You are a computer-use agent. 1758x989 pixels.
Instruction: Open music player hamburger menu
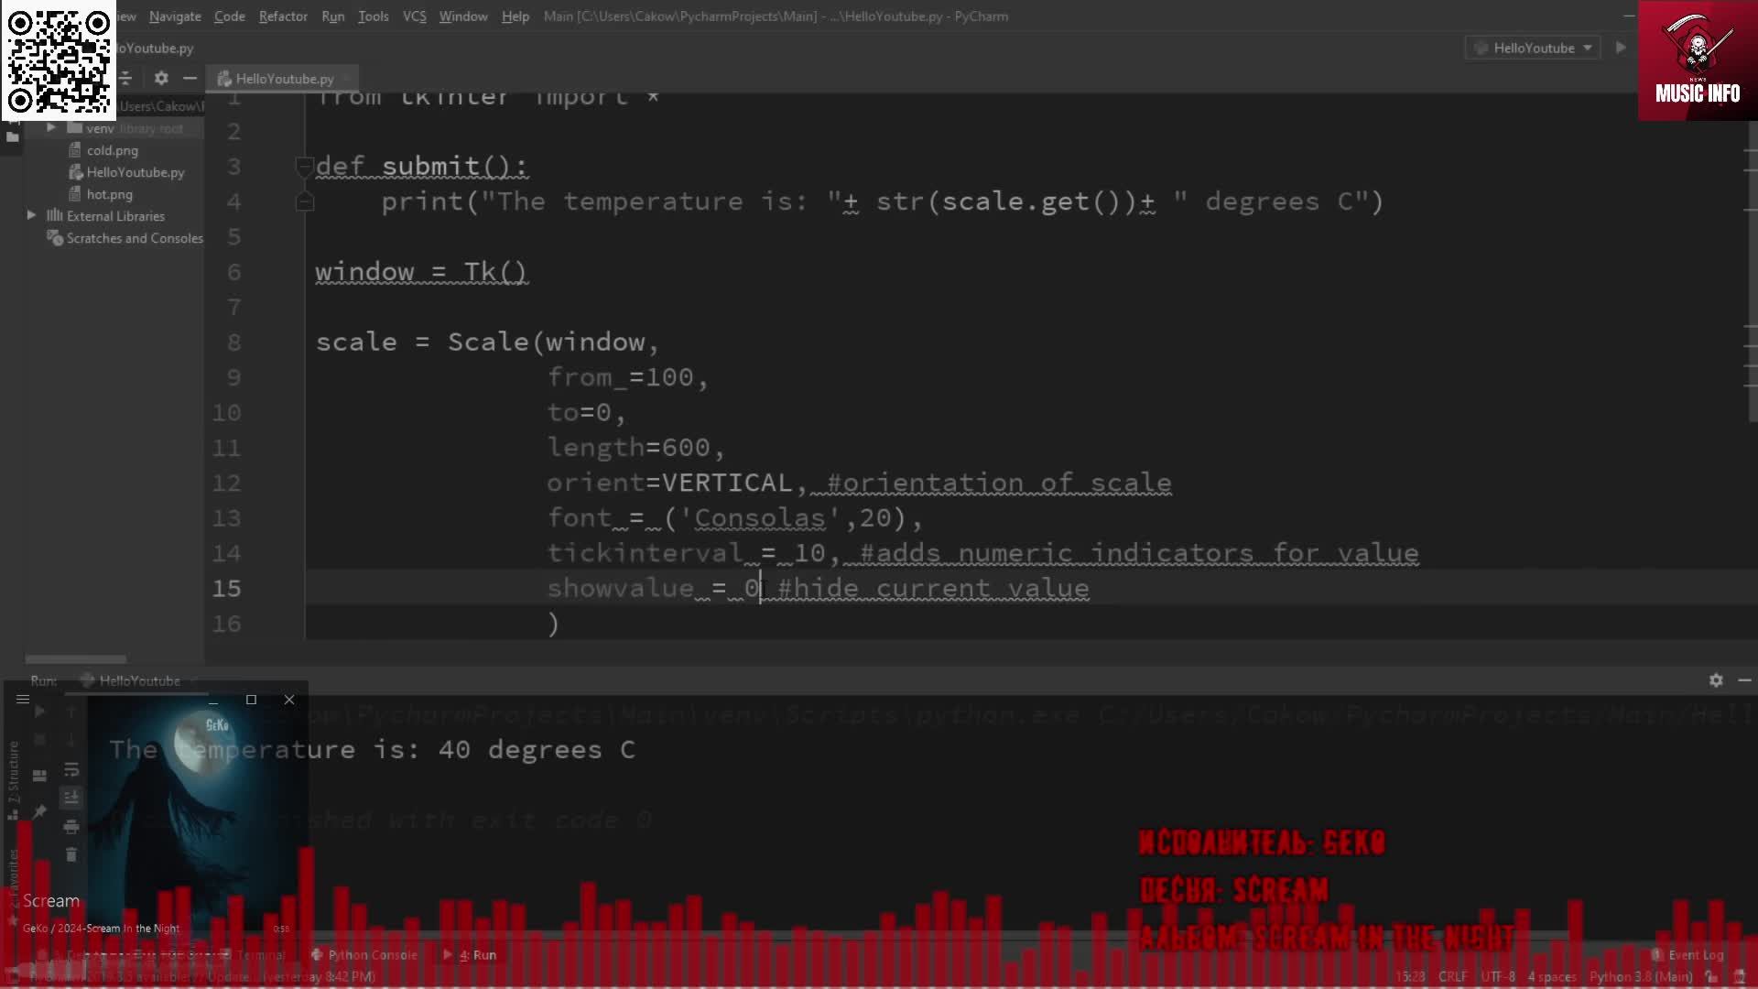23,700
